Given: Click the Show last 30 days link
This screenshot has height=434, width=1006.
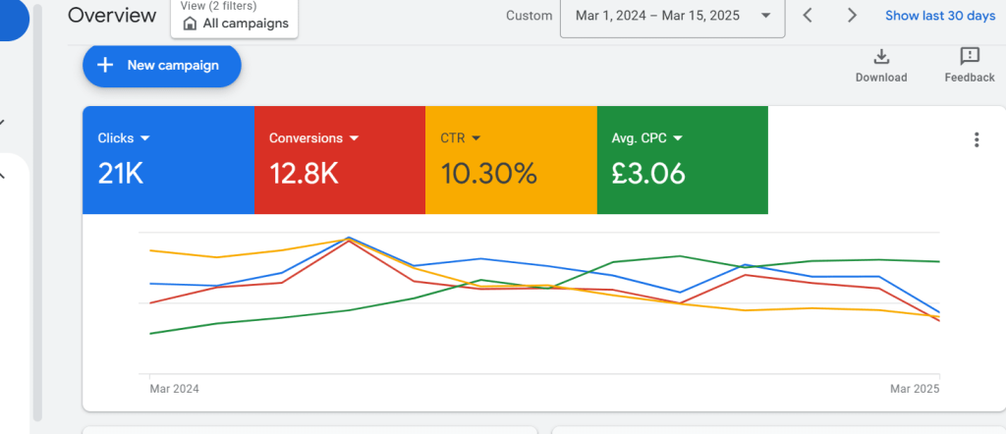Looking at the screenshot, I should [x=939, y=16].
